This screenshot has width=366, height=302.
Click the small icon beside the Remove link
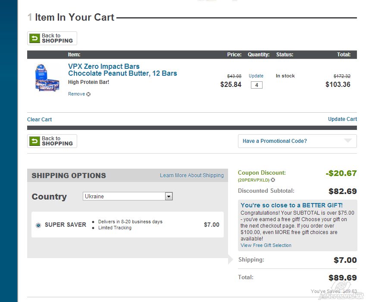pos(88,94)
